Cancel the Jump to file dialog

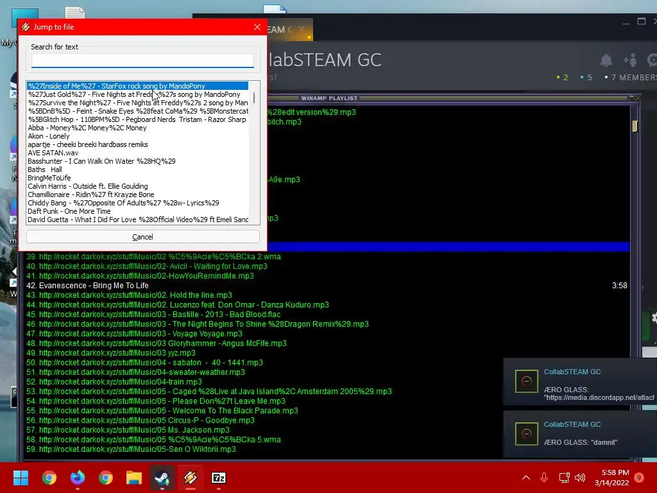[143, 237]
